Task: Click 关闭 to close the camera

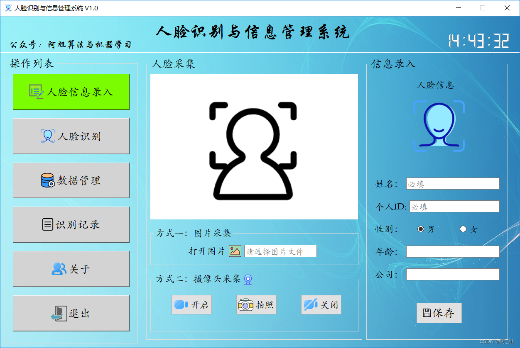Action: [x=321, y=304]
